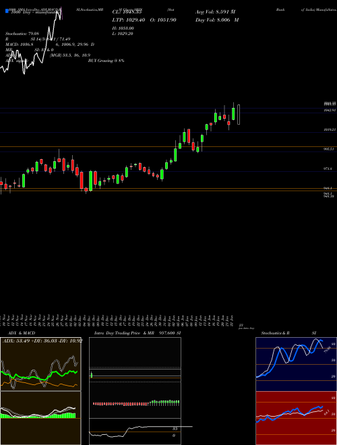Click the 'Intra Day Trading Price & MR' title
Screen dimensions: 337x445
[124, 333]
